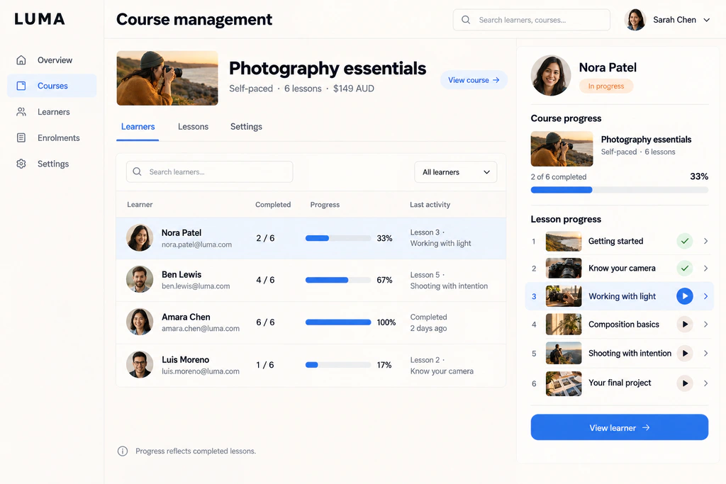Click Luis Moreno's 17% progress value
Viewport: 726px width, 484px height.
pyautogui.click(x=384, y=365)
